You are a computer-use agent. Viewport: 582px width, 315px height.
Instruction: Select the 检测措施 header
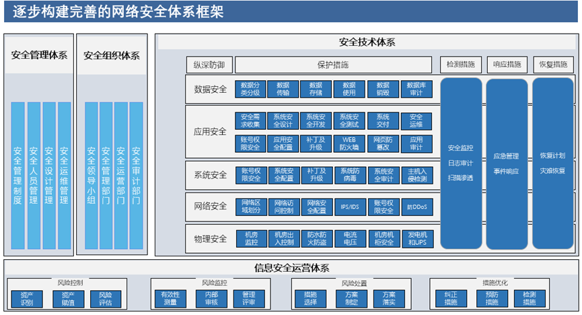pos(460,65)
